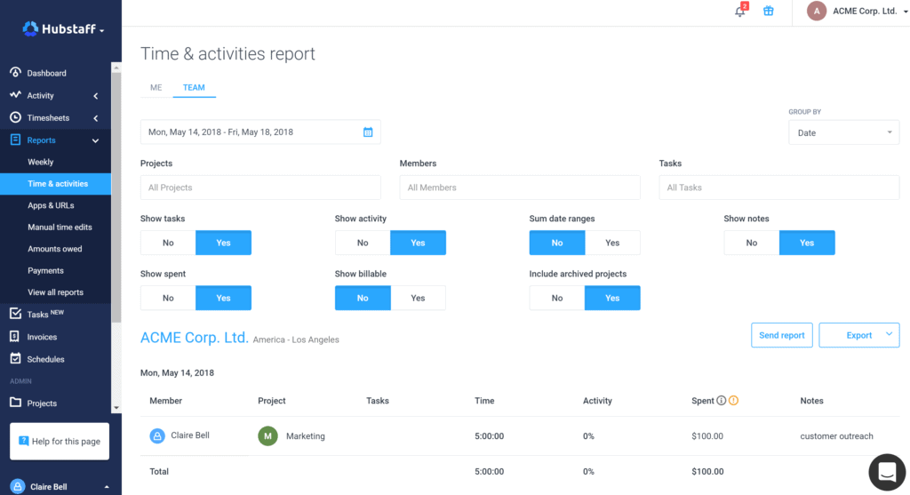Open the chat bubble widget
The width and height of the screenshot is (910, 495).
point(887,473)
